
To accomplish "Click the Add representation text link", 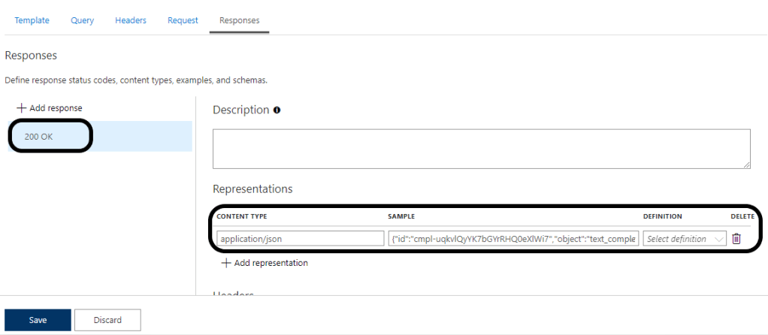I will coord(271,263).
